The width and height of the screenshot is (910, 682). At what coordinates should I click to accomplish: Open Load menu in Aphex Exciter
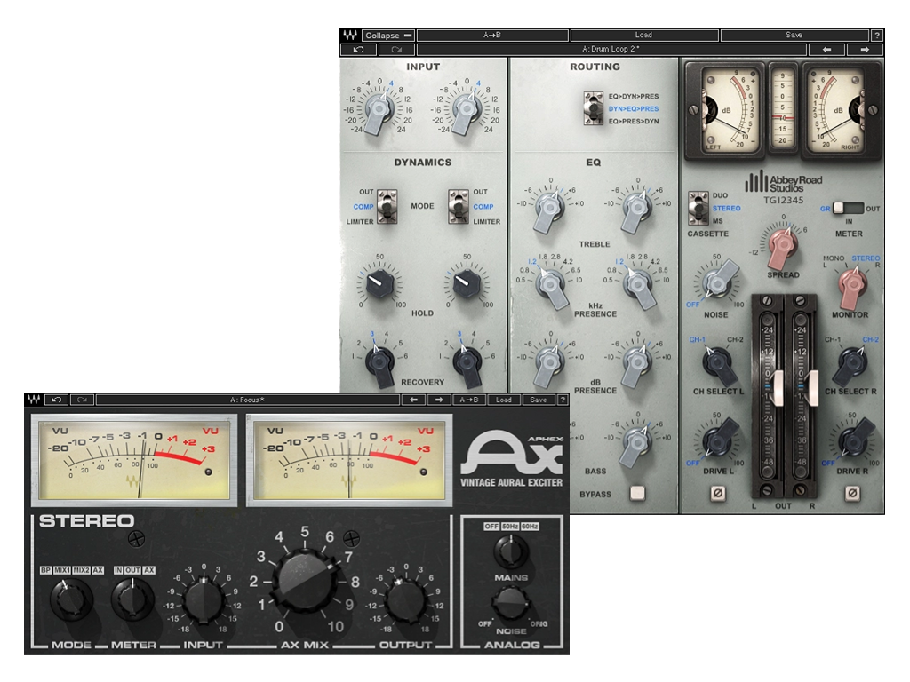coord(504,400)
